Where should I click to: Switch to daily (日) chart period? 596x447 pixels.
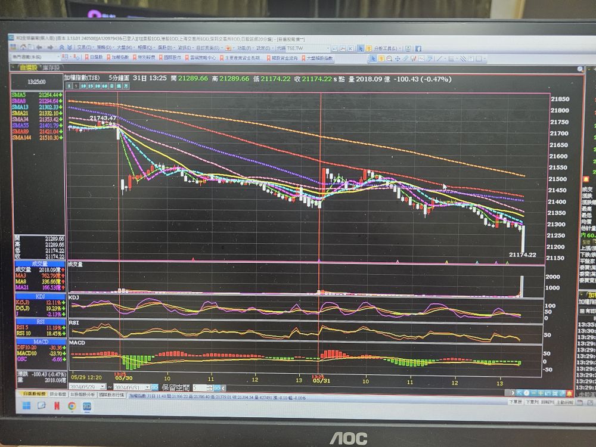point(112,86)
